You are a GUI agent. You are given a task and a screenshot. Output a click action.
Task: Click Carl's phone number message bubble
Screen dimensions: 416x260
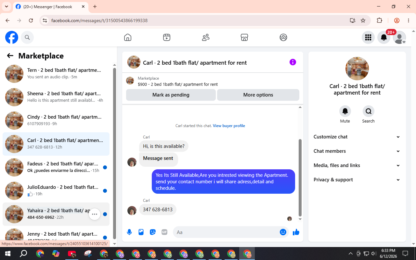(158, 210)
